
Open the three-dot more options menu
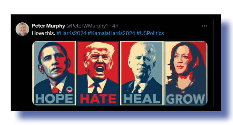[x=204, y=26]
